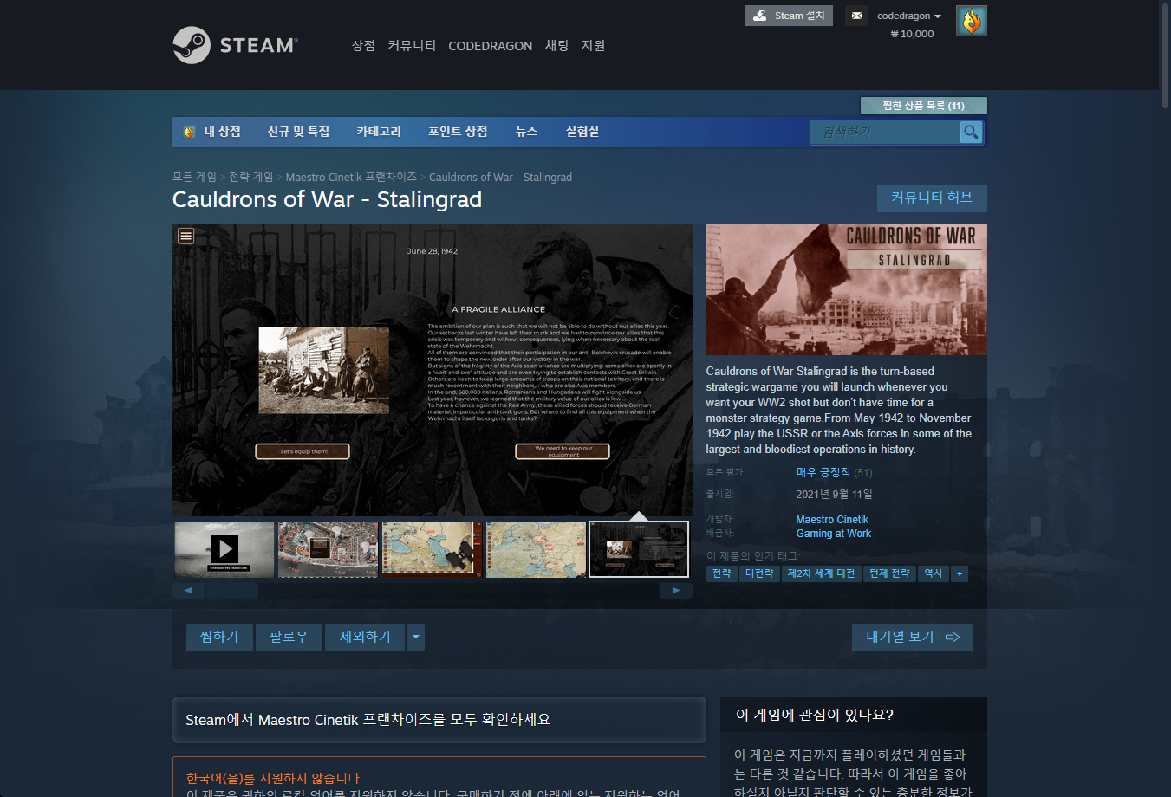Open the CODEDRAGON menu
The width and height of the screenshot is (1171, 797).
click(x=490, y=46)
